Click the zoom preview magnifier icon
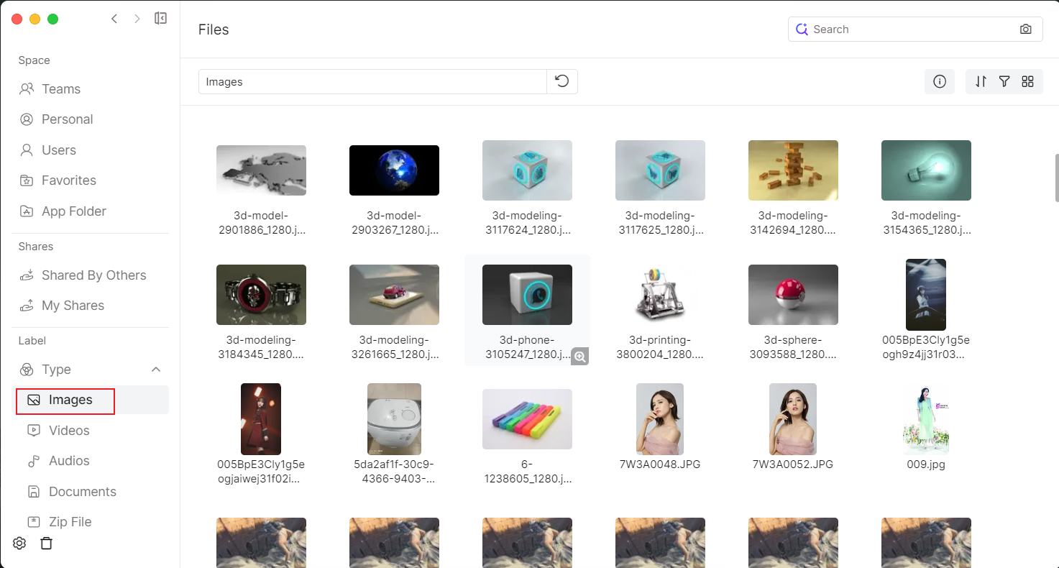Image resolution: width=1059 pixels, height=568 pixels. click(x=579, y=356)
